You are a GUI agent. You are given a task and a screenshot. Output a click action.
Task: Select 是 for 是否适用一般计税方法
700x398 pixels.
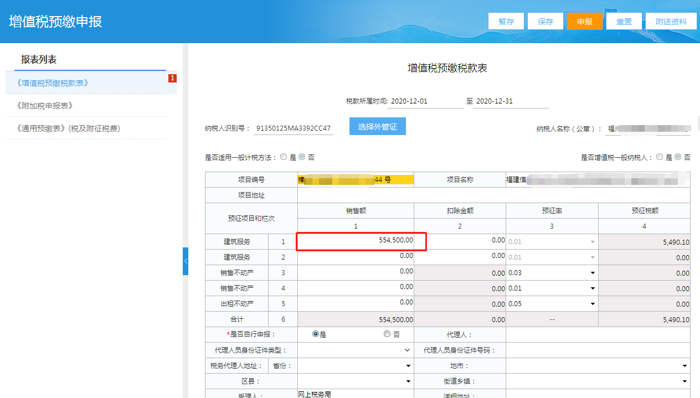284,157
